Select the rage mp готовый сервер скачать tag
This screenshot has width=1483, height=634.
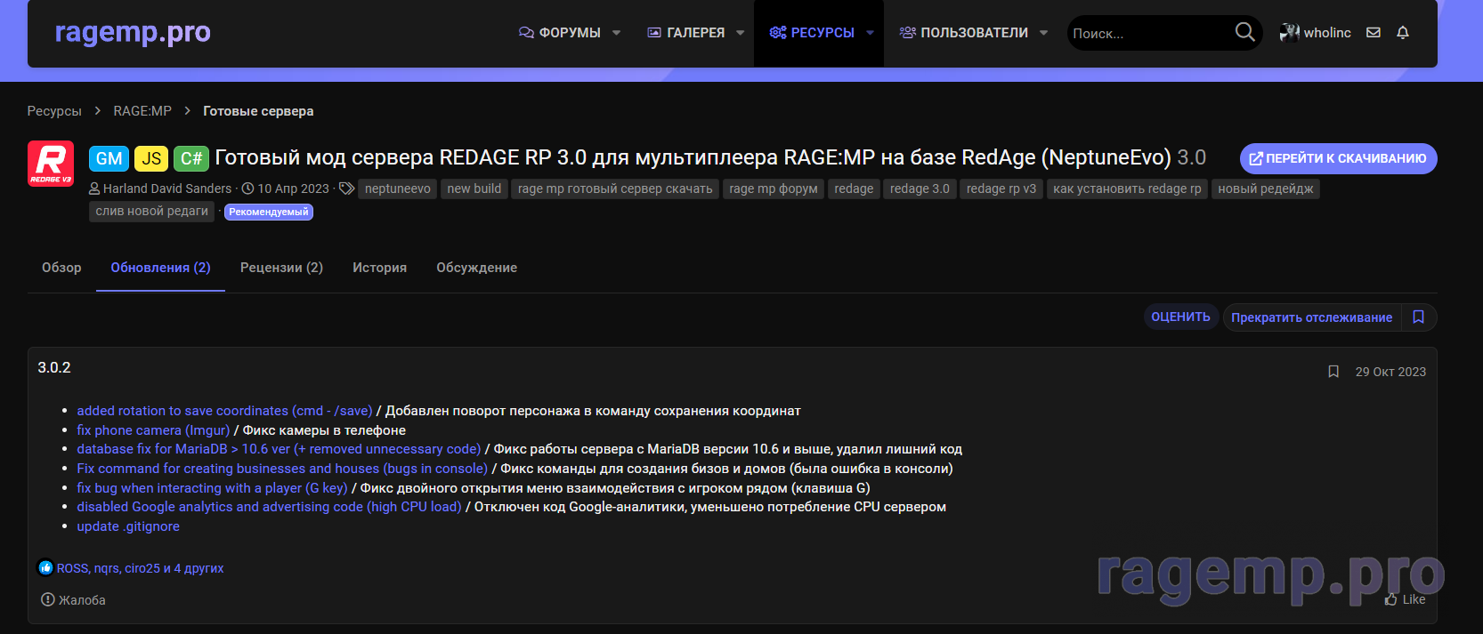pos(615,189)
